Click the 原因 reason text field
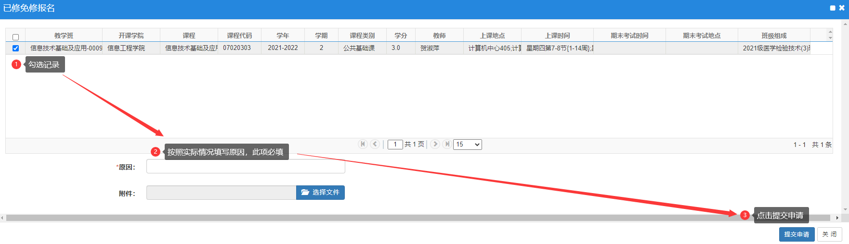Screen dimensions: 849x244 point(246,167)
